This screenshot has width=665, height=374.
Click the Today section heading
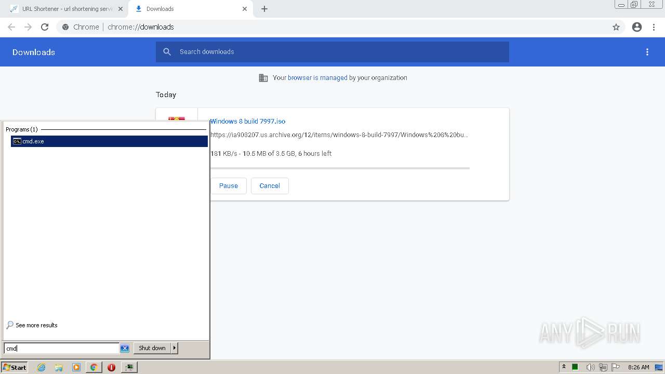(166, 95)
